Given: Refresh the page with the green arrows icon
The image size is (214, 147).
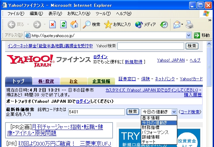Looking at the screenshot, I should coord(64,24).
